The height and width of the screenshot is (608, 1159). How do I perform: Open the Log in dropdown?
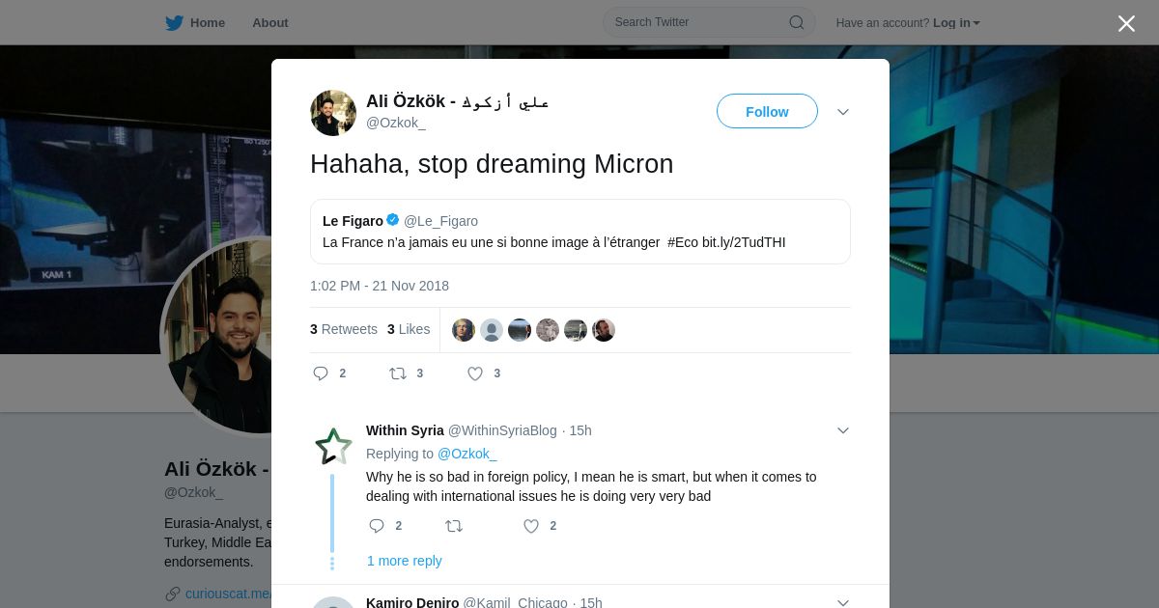[956, 23]
